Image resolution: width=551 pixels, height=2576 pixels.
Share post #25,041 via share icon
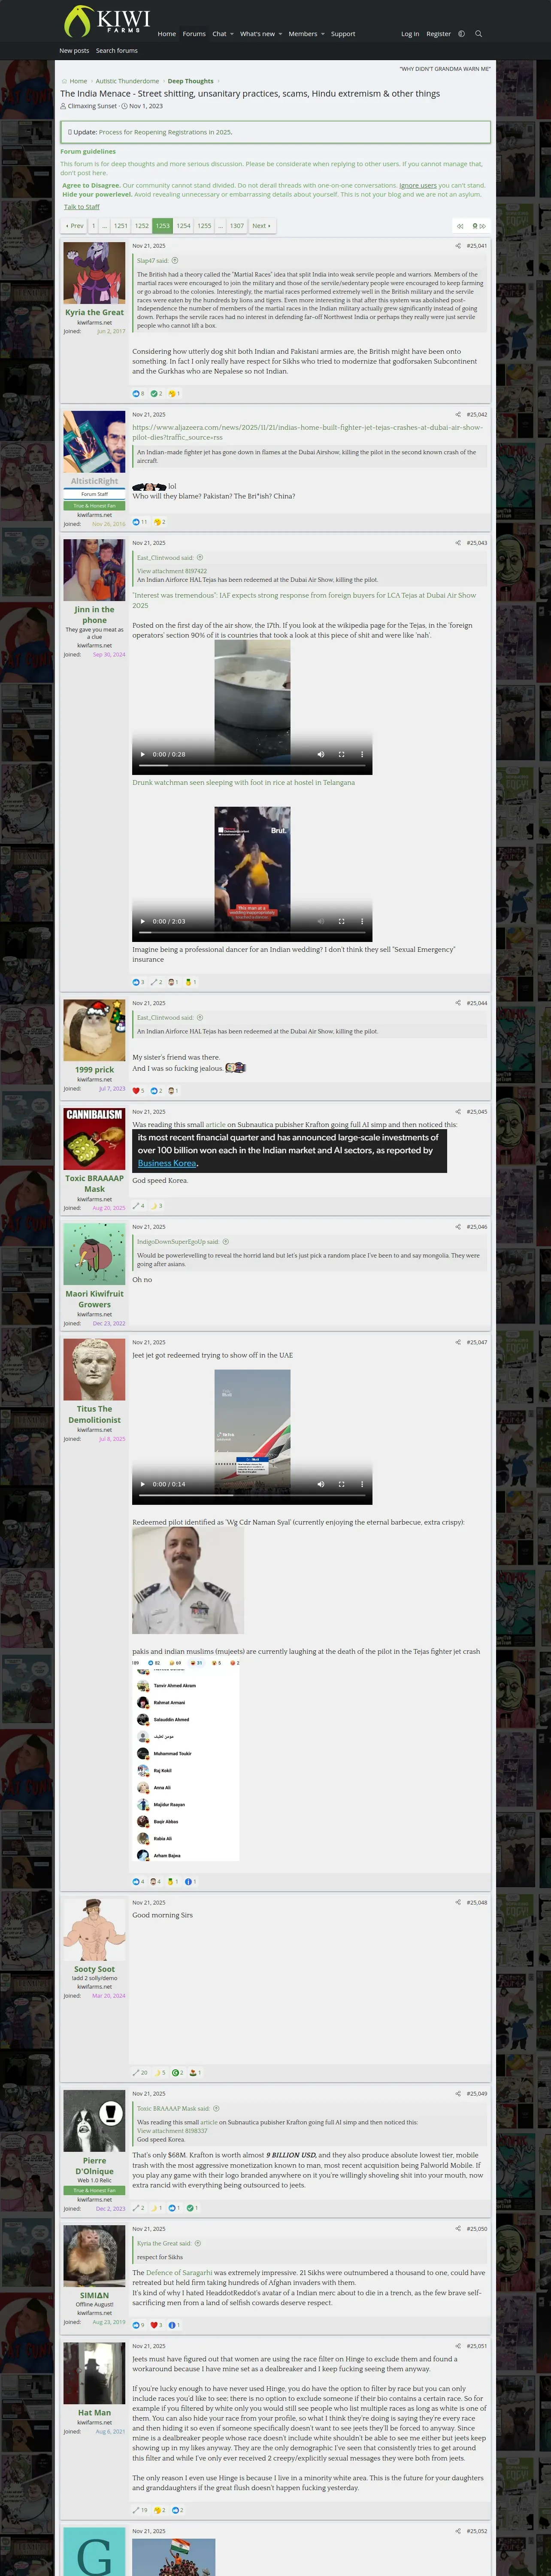(458, 246)
